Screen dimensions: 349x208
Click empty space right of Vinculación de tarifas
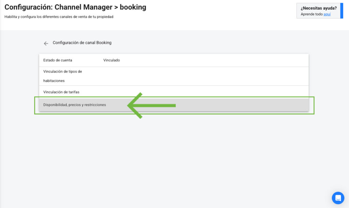click(204, 92)
